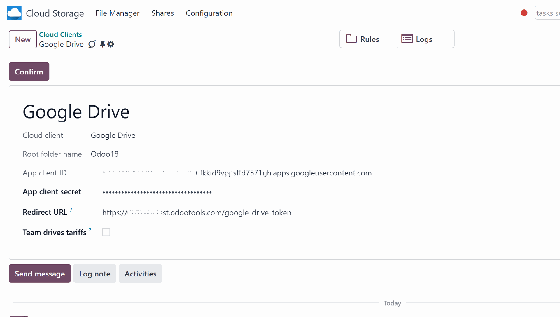Image resolution: width=560 pixels, height=317 pixels.
Task: Click the Log note button
Action: click(95, 274)
